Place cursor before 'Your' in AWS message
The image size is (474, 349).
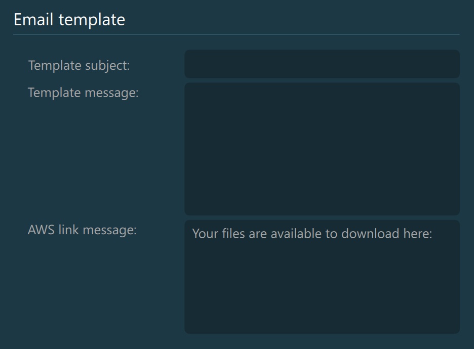[193, 235]
